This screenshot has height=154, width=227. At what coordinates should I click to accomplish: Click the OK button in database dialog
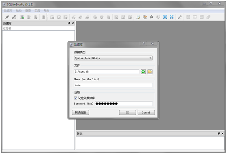coord(127,113)
